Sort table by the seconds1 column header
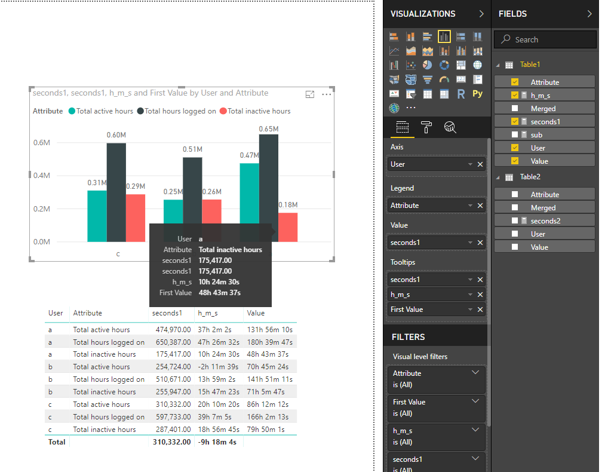The width and height of the screenshot is (608, 472). click(x=167, y=313)
